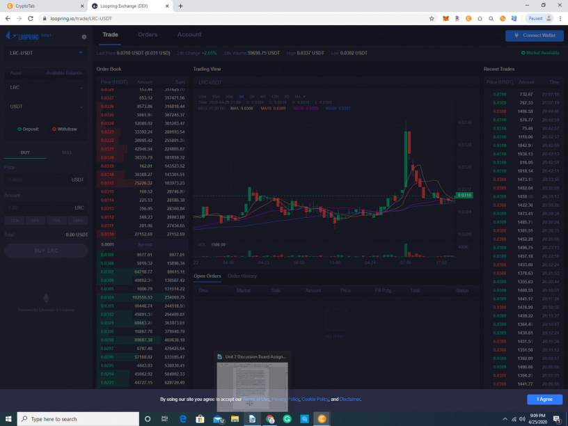Click the Withdraw button
The width and height of the screenshot is (568, 426).
pos(65,129)
